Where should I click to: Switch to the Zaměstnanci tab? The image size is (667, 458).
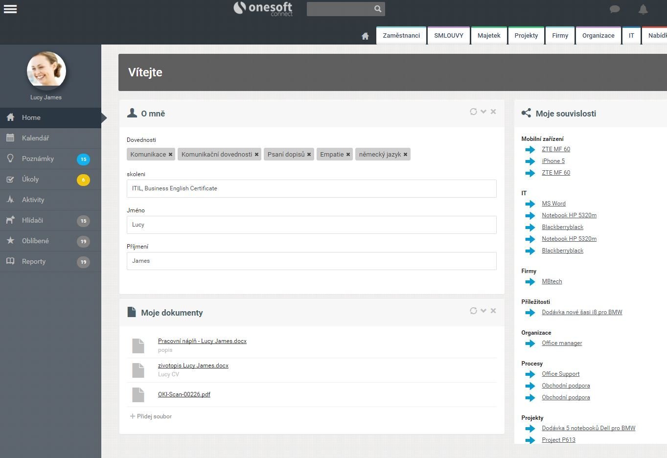click(401, 36)
